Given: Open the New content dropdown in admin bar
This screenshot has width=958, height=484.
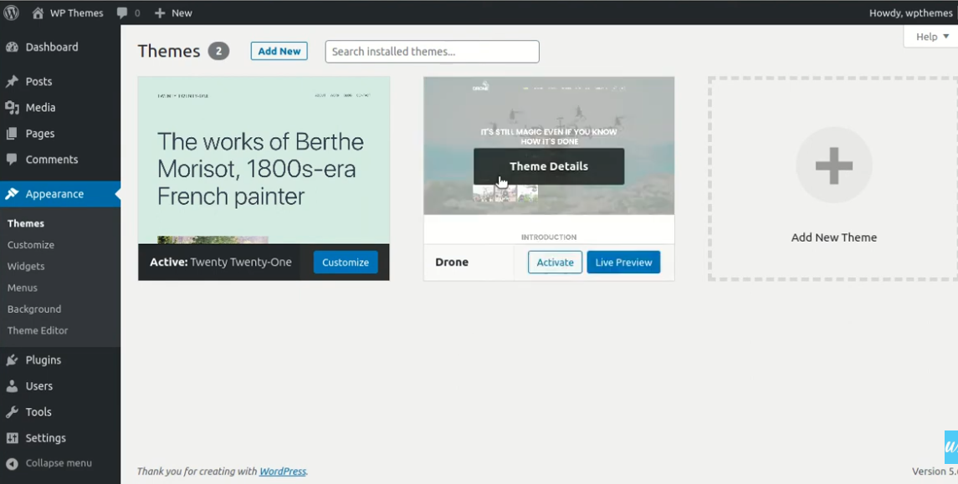Looking at the screenshot, I should point(173,13).
